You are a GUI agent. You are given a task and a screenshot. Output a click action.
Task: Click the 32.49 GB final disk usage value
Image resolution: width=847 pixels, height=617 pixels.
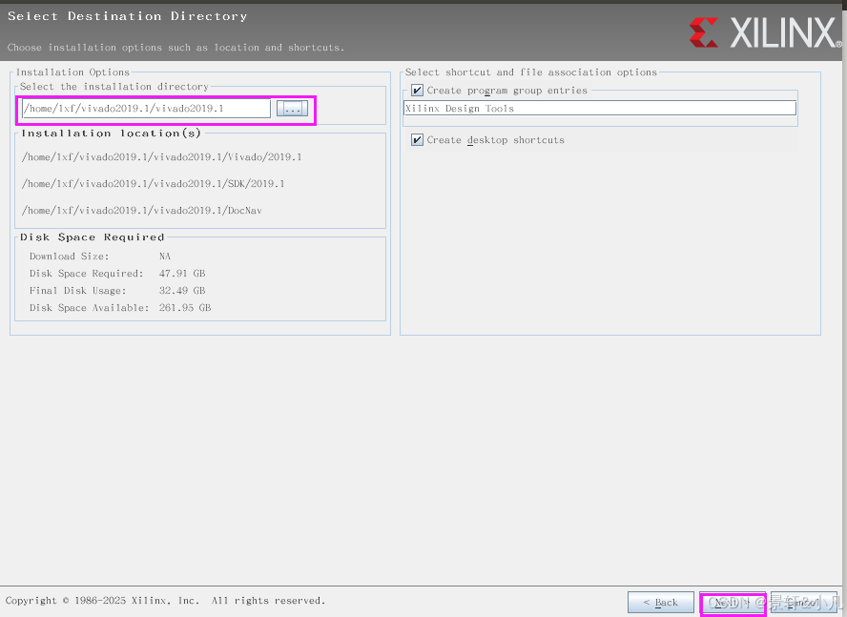(182, 291)
